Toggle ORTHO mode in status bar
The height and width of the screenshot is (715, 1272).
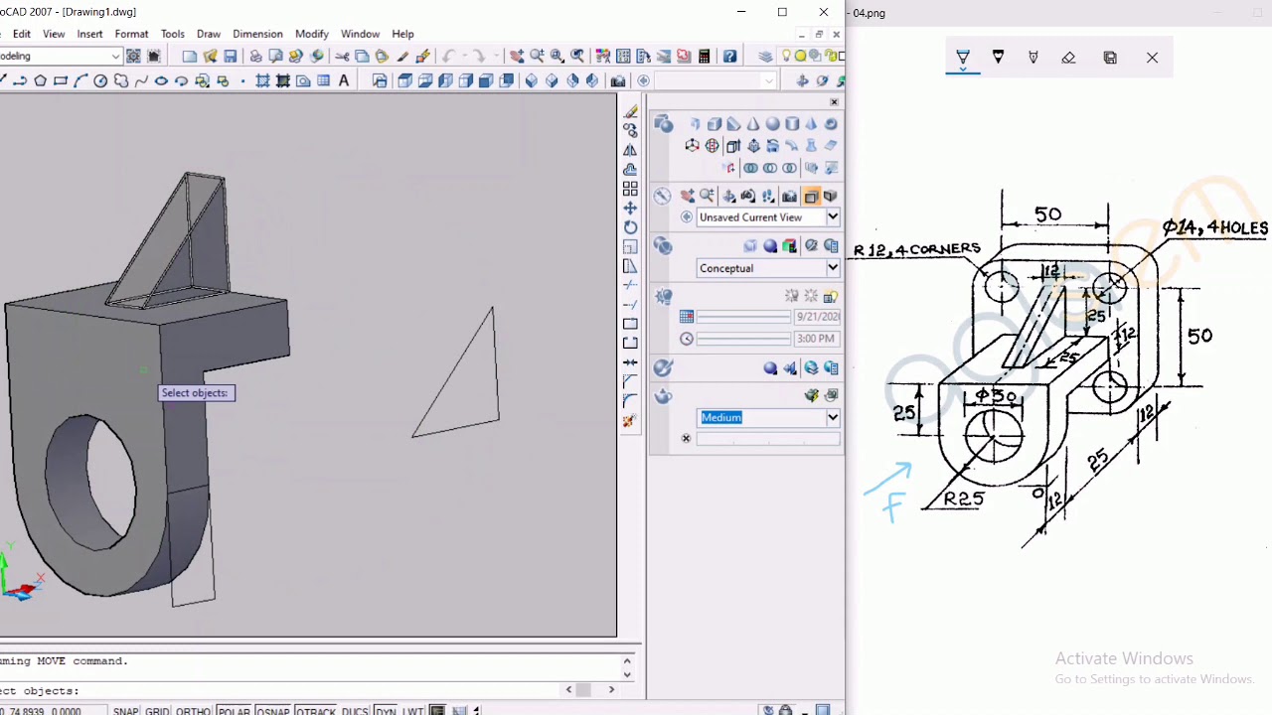pyautogui.click(x=193, y=711)
